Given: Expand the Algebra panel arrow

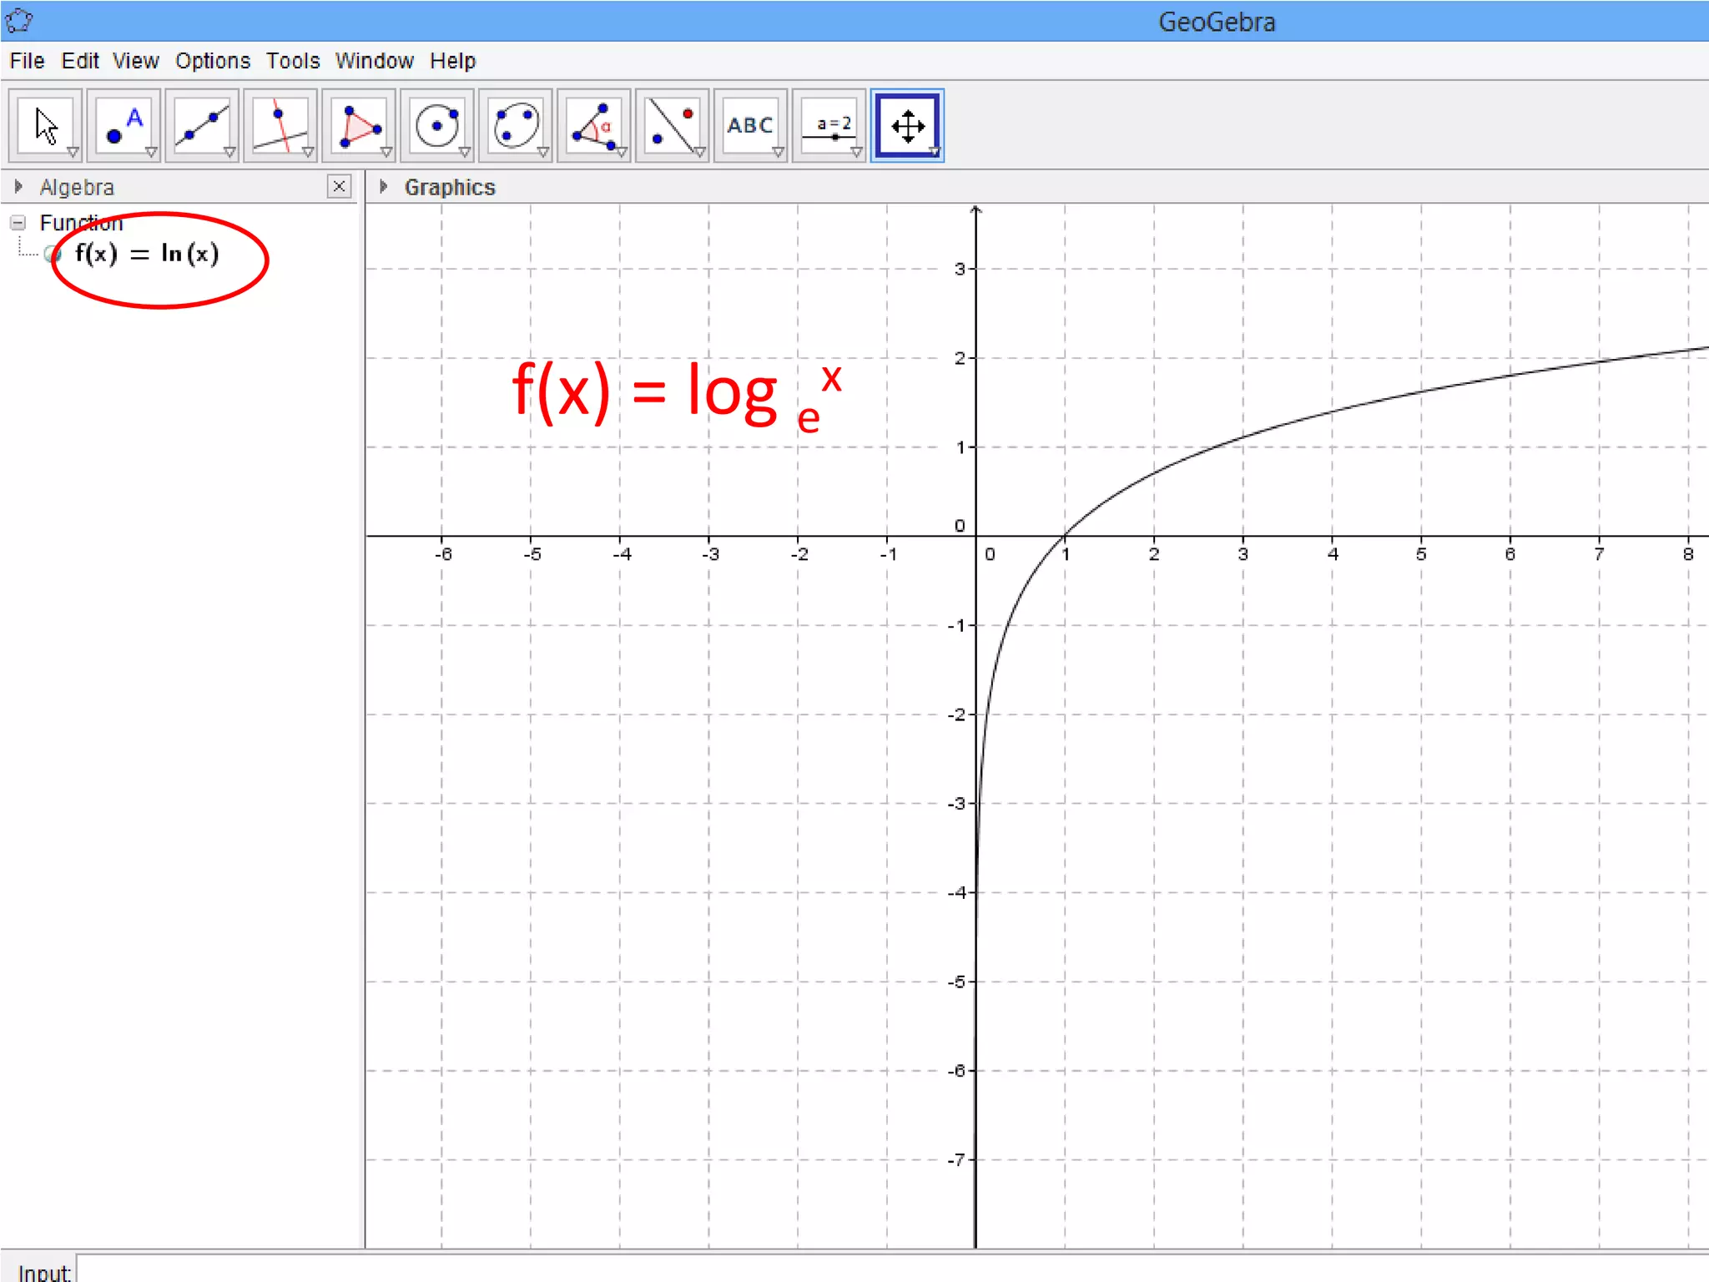Looking at the screenshot, I should point(18,187).
